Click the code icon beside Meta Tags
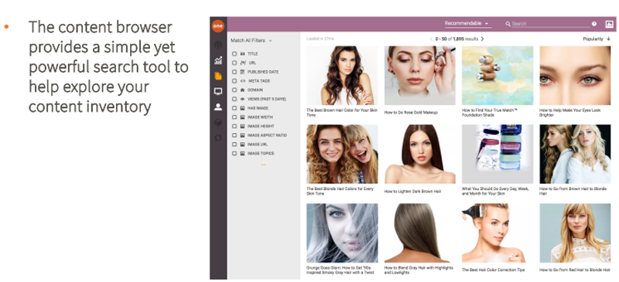 pos(243,81)
